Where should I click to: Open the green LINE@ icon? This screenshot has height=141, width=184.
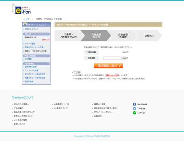click(x=134, y=113)
